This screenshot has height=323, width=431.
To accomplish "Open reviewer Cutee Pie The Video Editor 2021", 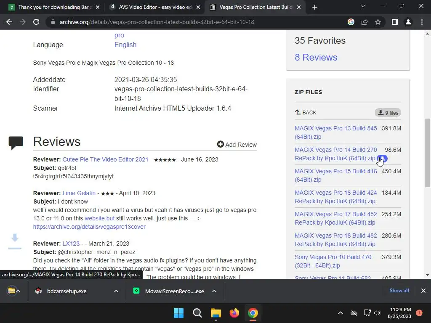I will [105, 159].
